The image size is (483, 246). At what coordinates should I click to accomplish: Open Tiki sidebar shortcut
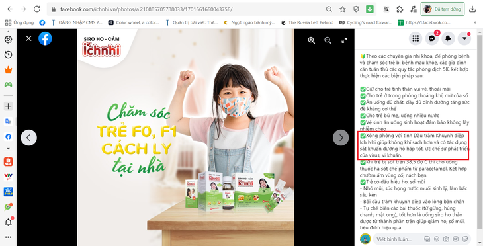pos(9,192)
